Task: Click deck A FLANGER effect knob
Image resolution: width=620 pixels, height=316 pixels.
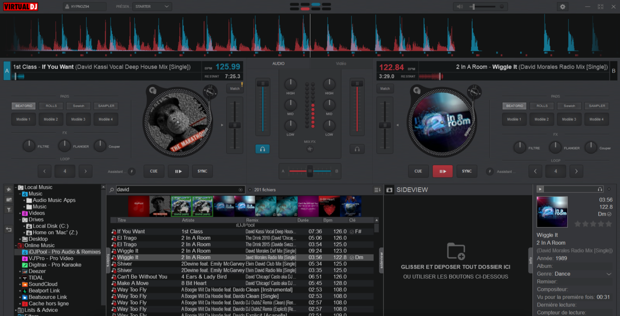Action: click(65, 146)
